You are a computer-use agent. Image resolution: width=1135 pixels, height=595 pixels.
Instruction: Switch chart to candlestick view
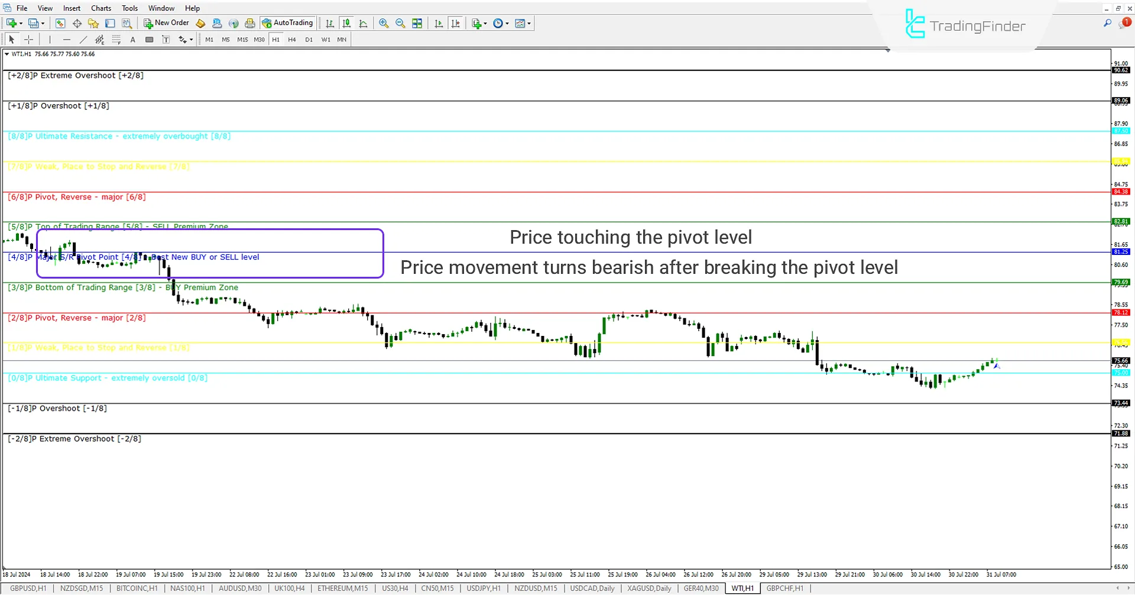[346, 23]
